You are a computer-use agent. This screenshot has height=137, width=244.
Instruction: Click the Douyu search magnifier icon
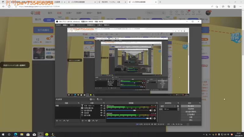click(x=163, y=13)
